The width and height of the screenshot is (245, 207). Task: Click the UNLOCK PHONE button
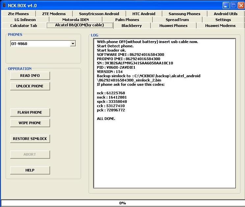pos(30,86)
